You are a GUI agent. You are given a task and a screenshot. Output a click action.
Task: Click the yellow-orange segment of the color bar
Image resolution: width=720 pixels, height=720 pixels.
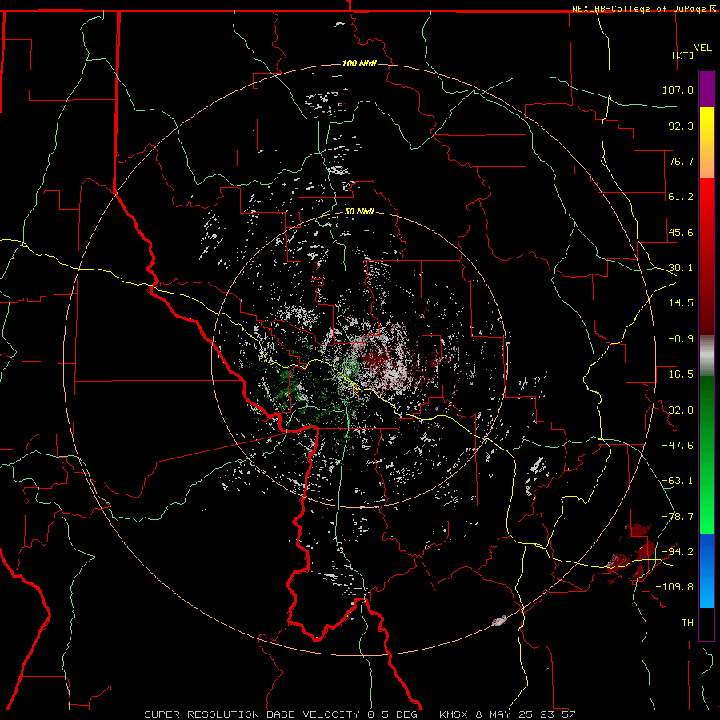tap(706, 142)
